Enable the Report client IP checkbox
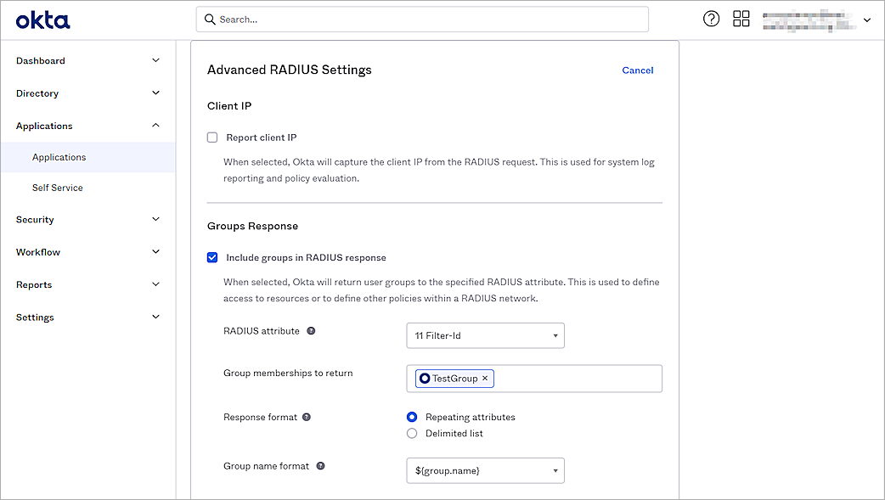This screenshot has height=500, width=885. pos(211,137)
